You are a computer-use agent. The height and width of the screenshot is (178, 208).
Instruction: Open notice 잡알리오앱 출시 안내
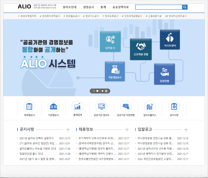(x=31, y=154)
